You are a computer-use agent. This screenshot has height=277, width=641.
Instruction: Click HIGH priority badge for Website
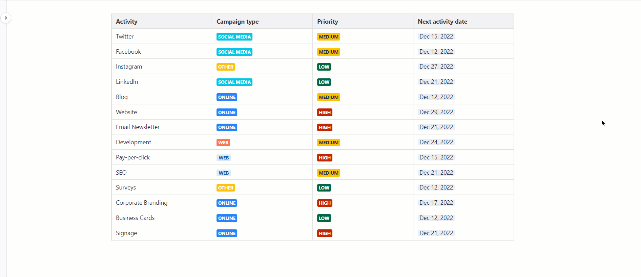[325, 112]
